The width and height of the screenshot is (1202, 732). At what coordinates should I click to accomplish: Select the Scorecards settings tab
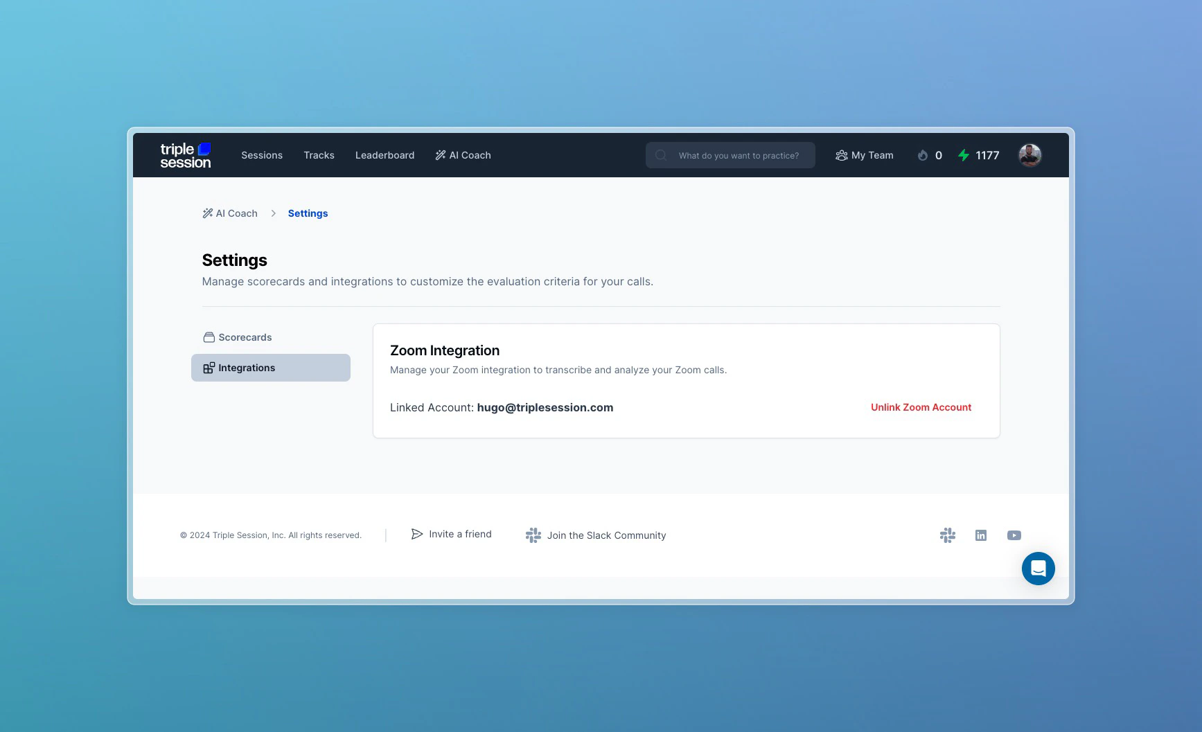click(271, 337)
